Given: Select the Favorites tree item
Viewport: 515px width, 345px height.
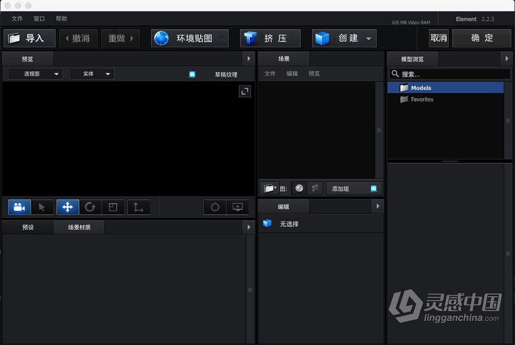Looking at the screenshot, I should (445, 99).
